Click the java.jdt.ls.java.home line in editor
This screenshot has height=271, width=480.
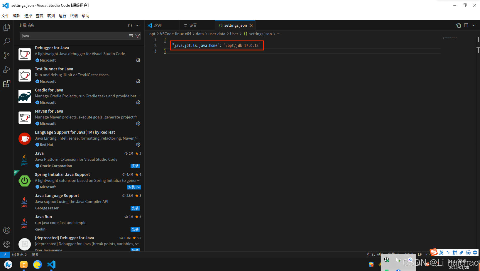(x=217, y=45)
